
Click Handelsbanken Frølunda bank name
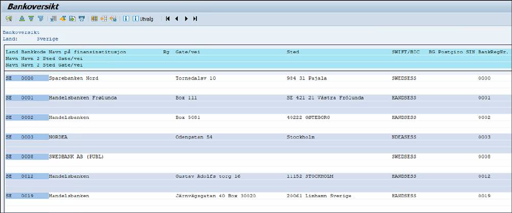83,98
